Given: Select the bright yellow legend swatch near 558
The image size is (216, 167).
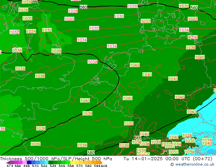Looking at the screenshot, I should click(x=73, y=162).
